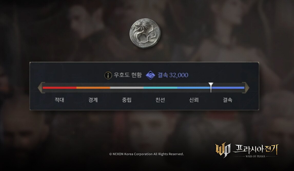Open the info icon beside 우호도 현황
294x171 pixels.
pyautogui.click(x=108, y=75)
